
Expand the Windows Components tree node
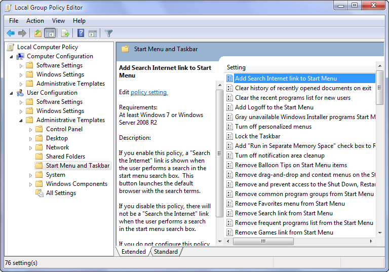(x=30, y=184)
